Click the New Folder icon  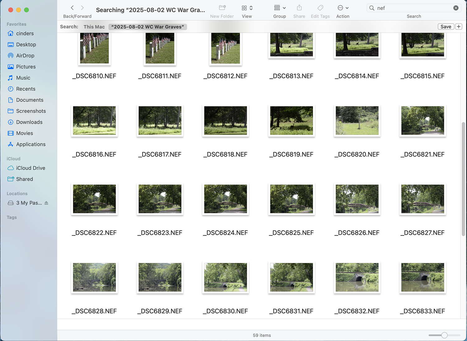click(x=222, y=8)
